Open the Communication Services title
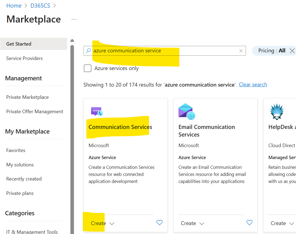 click(120, 127)
